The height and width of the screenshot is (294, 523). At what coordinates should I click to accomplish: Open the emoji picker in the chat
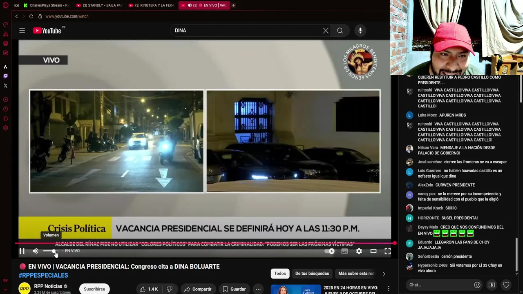(477, 285)
